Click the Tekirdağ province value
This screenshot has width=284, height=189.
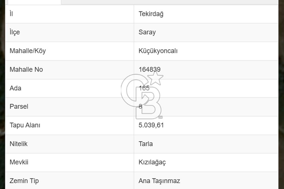click(x=151, y=14)
